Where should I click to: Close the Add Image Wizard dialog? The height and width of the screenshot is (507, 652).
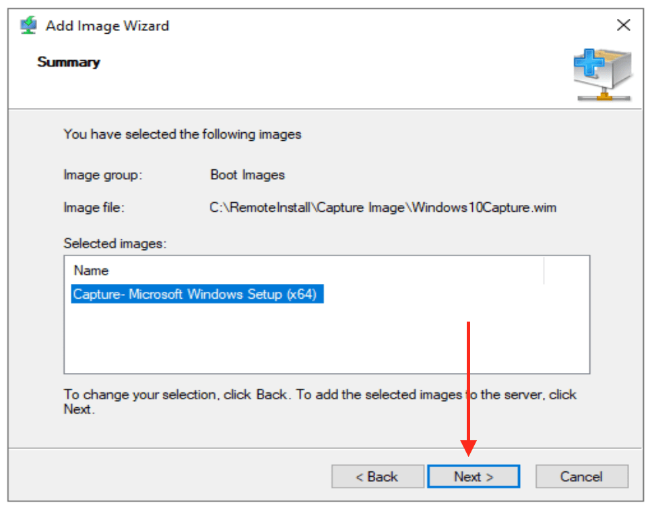[624, 26]
